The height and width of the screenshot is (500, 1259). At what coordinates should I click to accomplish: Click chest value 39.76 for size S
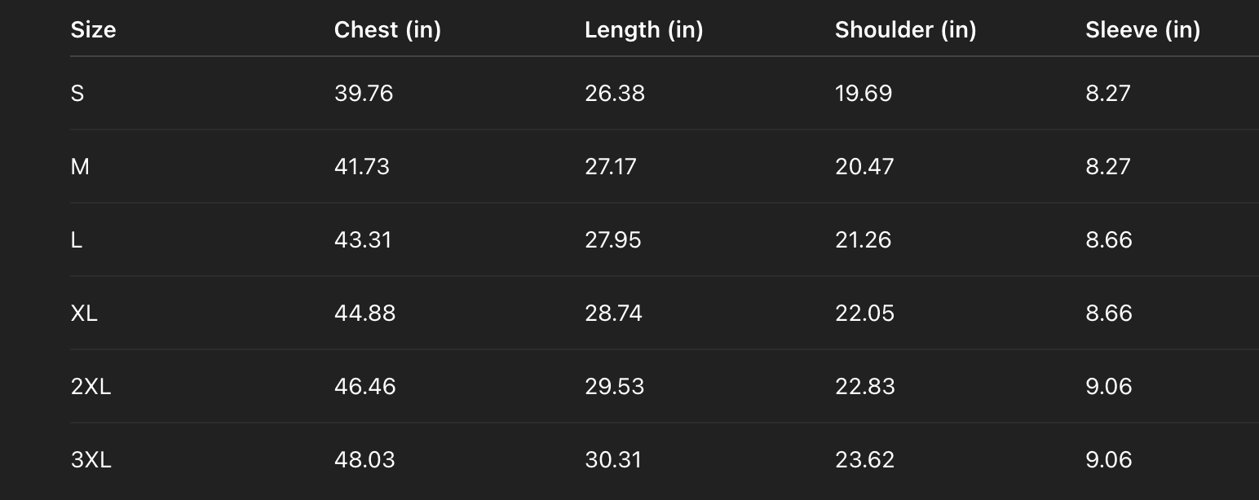point(364,94)
